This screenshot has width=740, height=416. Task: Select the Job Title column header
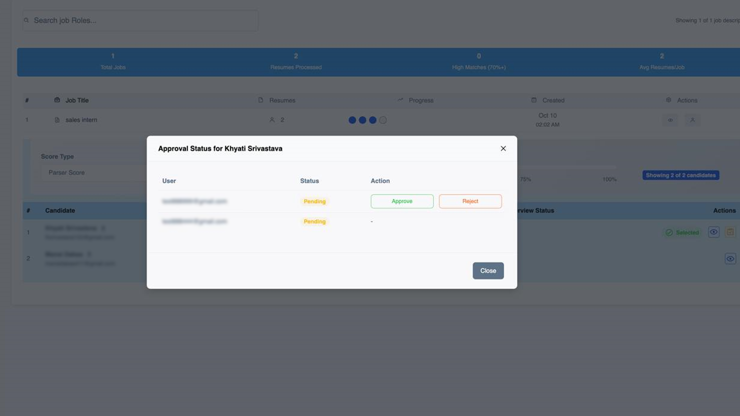(x=77, y=100)
